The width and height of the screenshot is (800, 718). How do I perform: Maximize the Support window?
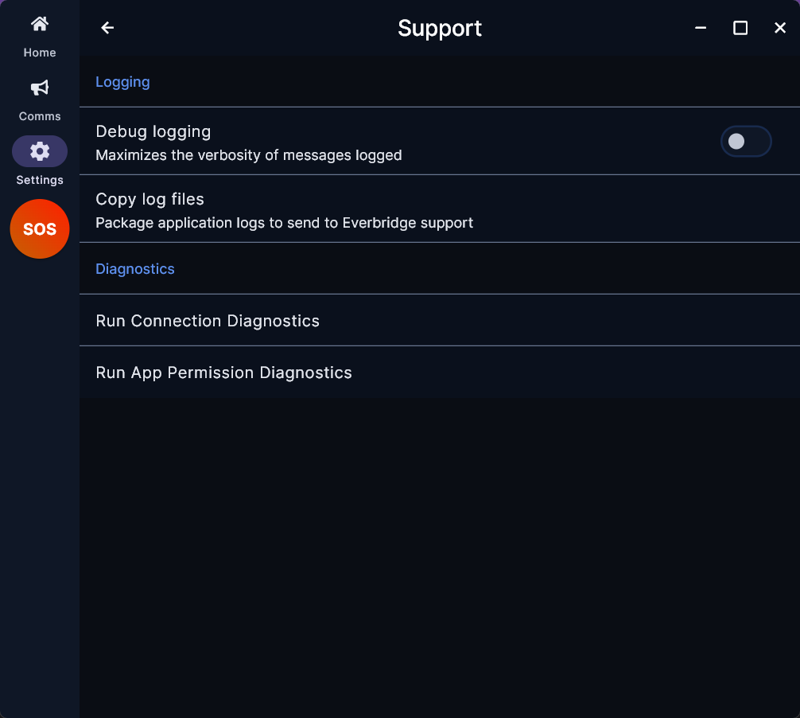tap(740, 28)
